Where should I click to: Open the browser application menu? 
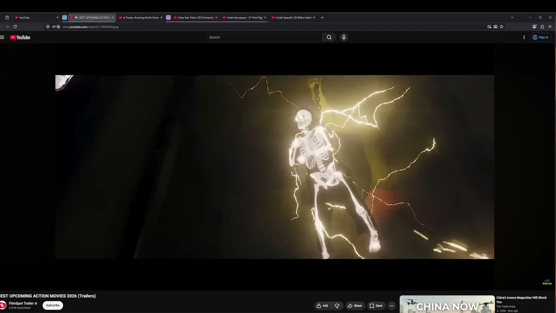(550, 27)
